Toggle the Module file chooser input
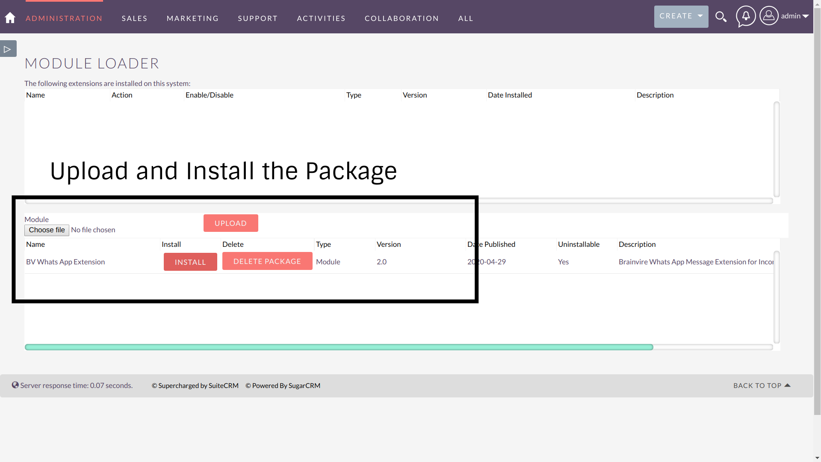The height and width of the screenshot is (462, 821). tap(47, 230)
